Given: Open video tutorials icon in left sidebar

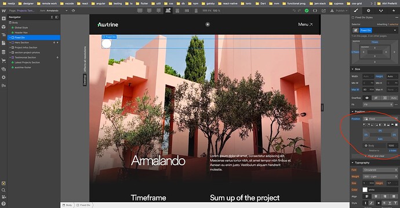Looking at the screenshot, I should point(3,197).
